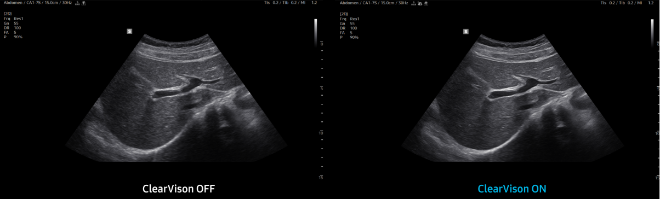This screenshot has width=660, height=199.
Task: Click the ClearVison ON caption
Action: pos(512,189)
